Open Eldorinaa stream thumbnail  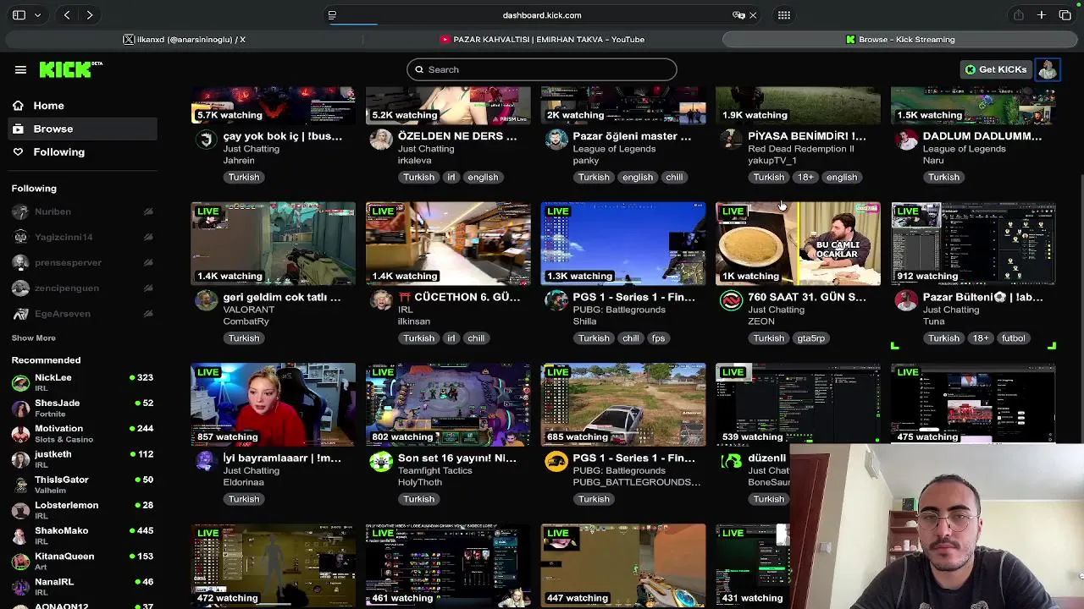[273, 404]
